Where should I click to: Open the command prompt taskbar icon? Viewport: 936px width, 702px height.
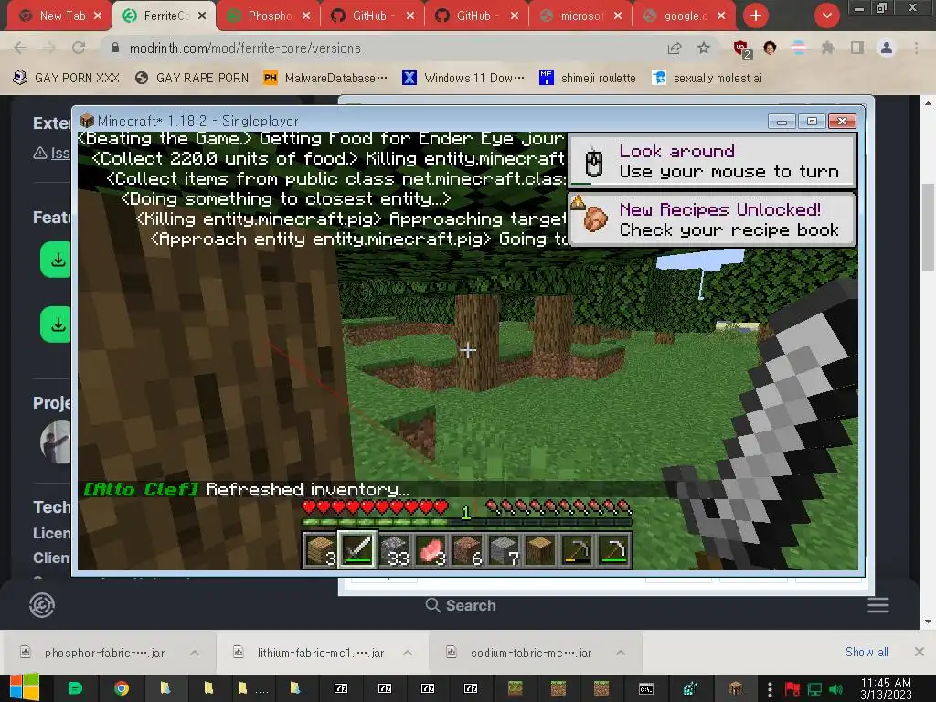[x=646, y=688]
